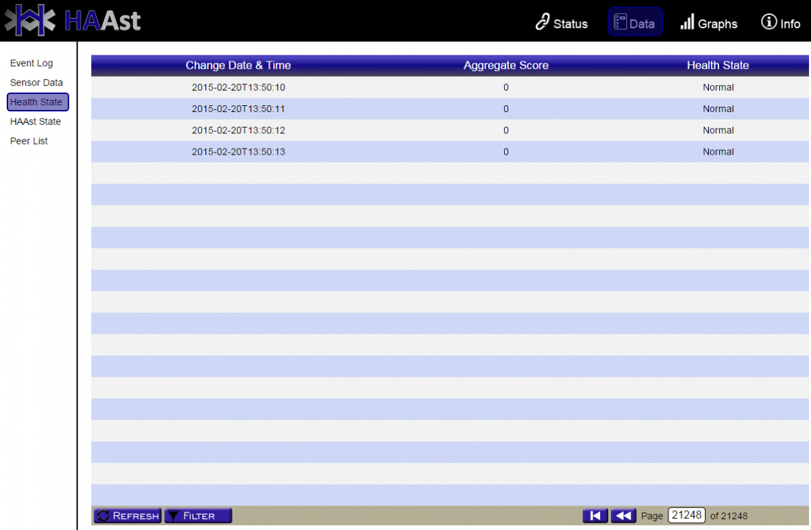Click the Aggregate Score column header

point(506,65)
